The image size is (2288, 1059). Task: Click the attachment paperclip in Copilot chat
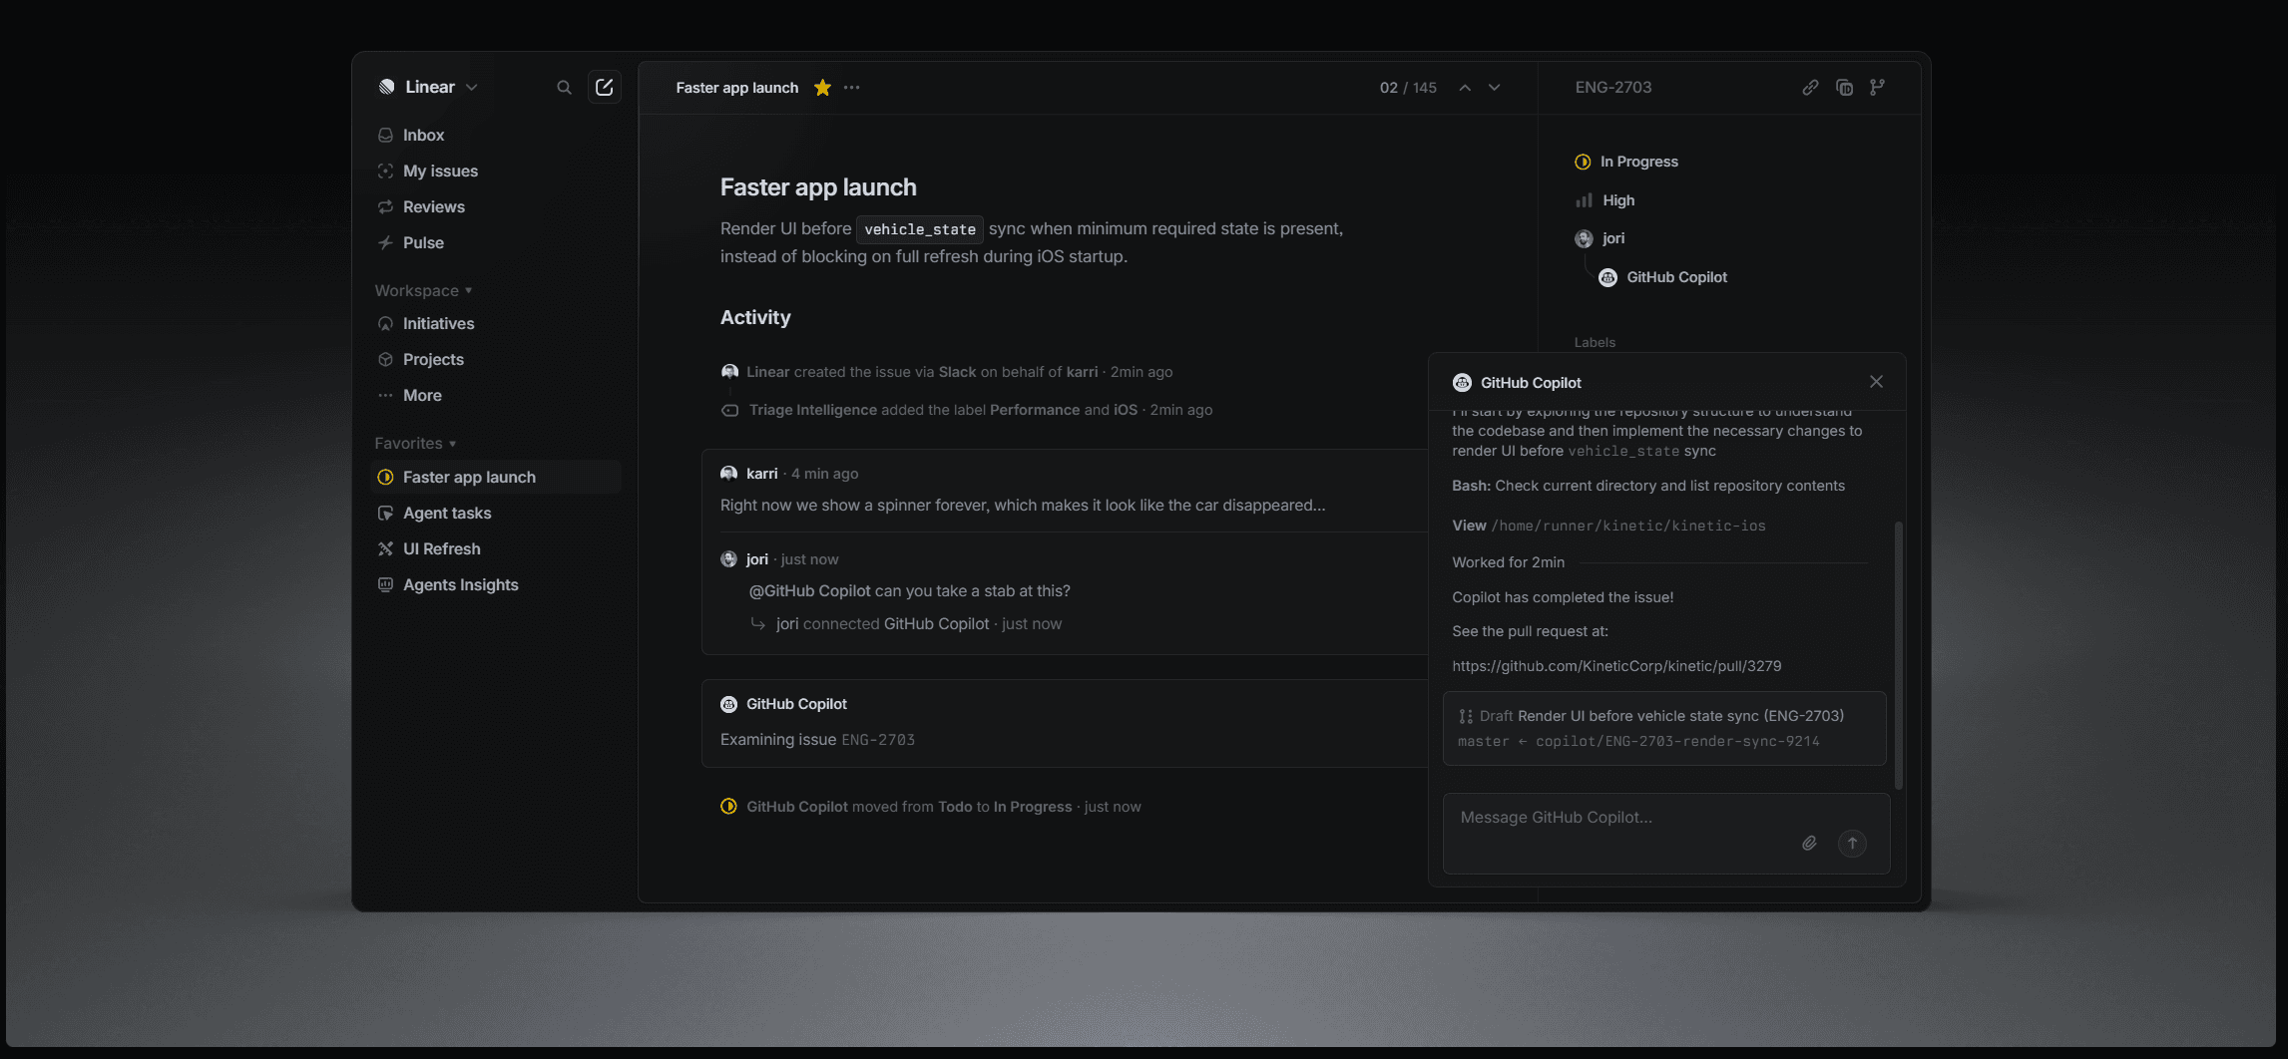[x=1809, y=844]
